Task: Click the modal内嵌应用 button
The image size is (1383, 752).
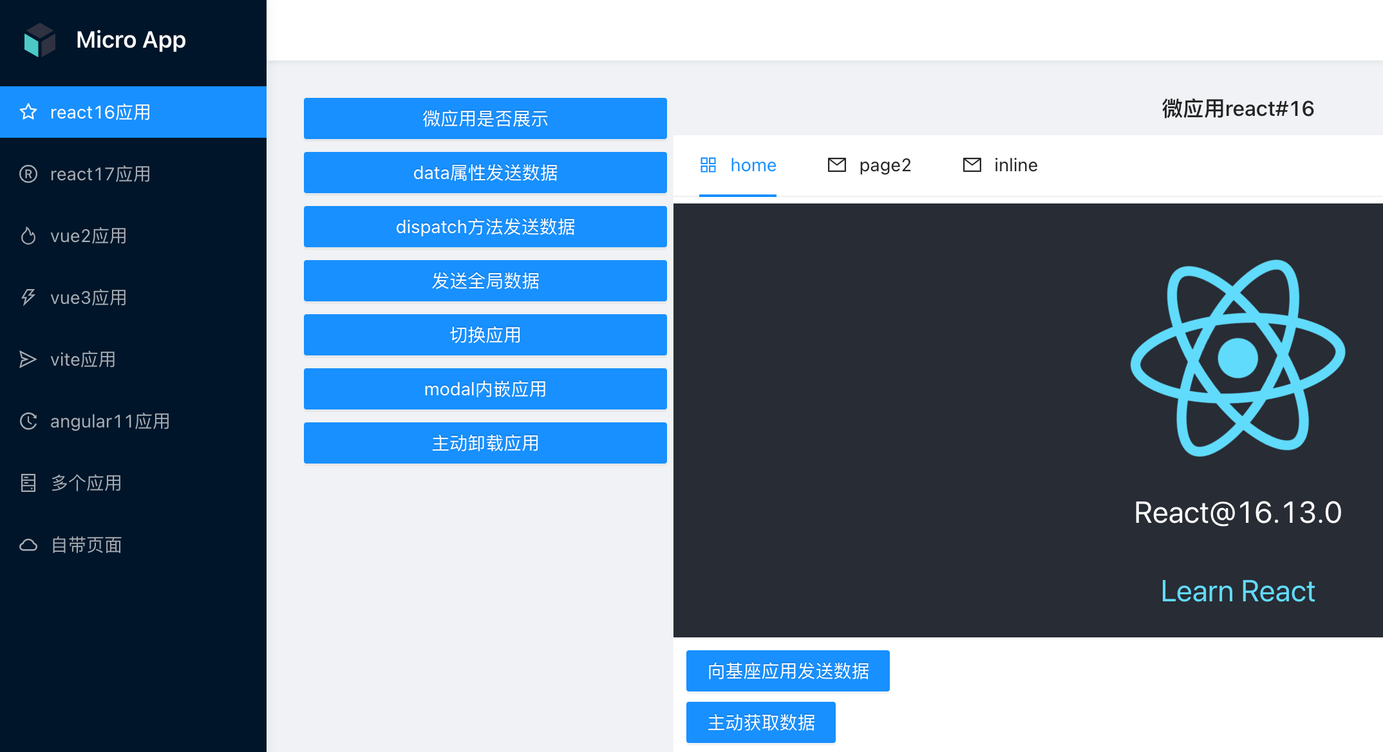Action: [485, 389]
